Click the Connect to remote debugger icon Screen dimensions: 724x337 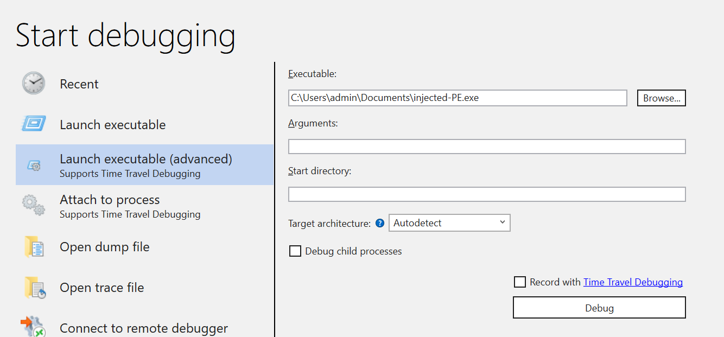click(x=33, y=327)
